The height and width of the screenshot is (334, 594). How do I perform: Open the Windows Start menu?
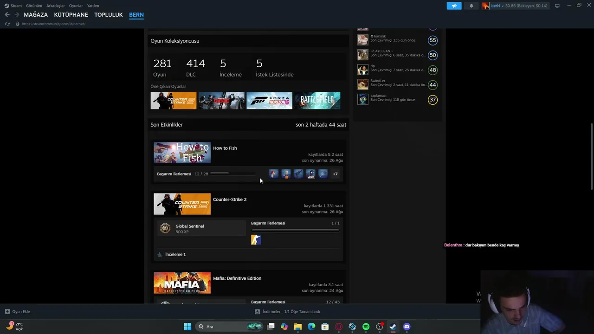pyautogui.click(x=187, y=327)
